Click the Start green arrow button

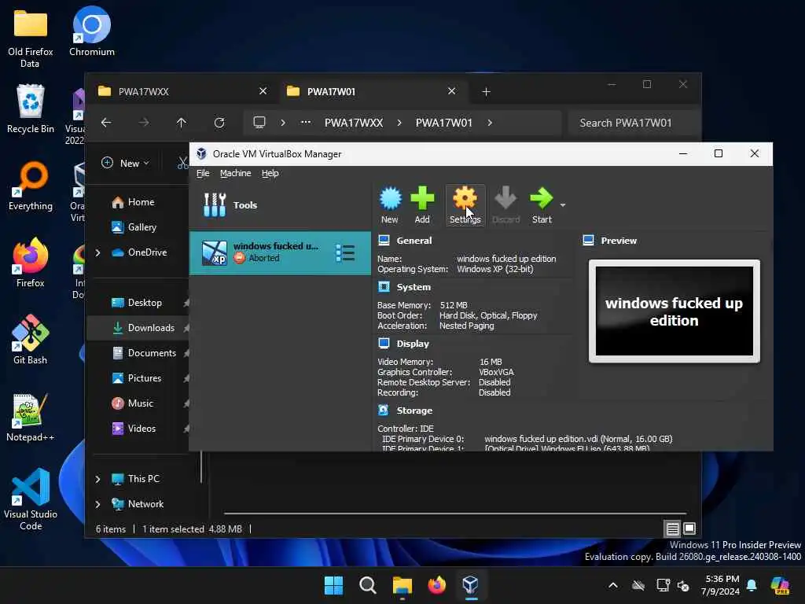[x=542, y=205]
